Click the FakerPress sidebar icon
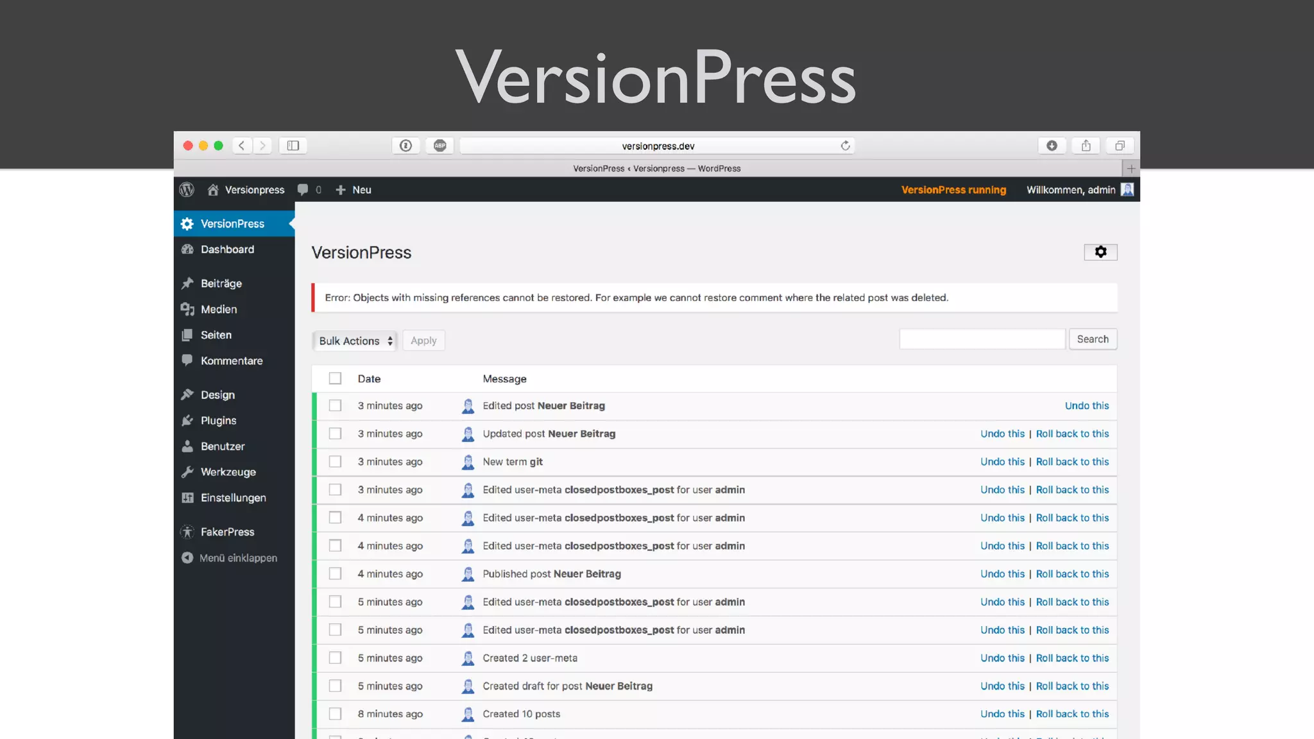Viewport: 1314px width, 739px height. pyautogui.click(x=187, y=532)
